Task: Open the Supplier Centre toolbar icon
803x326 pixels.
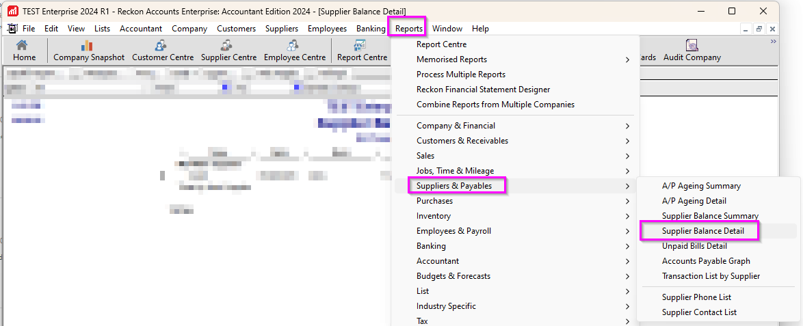Action: pyautogui.click(x=228, y=51)
